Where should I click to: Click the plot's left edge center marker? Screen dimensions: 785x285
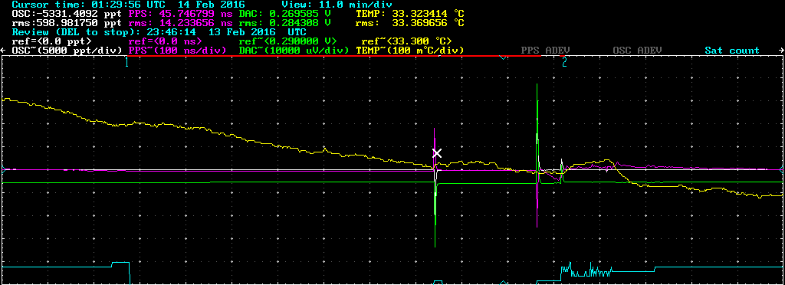click(3, 170)
